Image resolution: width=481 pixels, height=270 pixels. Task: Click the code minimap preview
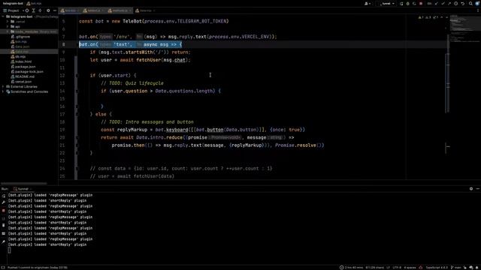(464, 28)
